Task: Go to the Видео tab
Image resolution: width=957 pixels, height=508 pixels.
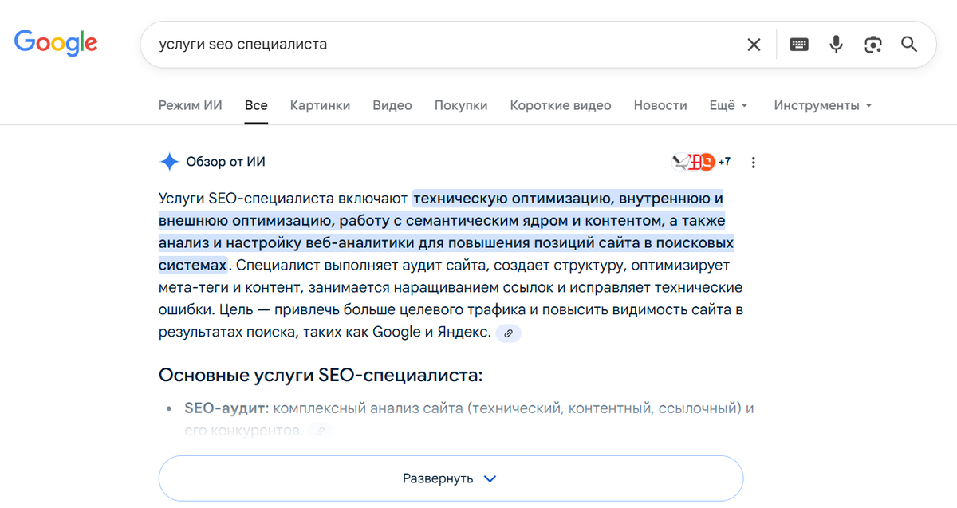Action: click(x=392, y=105)
